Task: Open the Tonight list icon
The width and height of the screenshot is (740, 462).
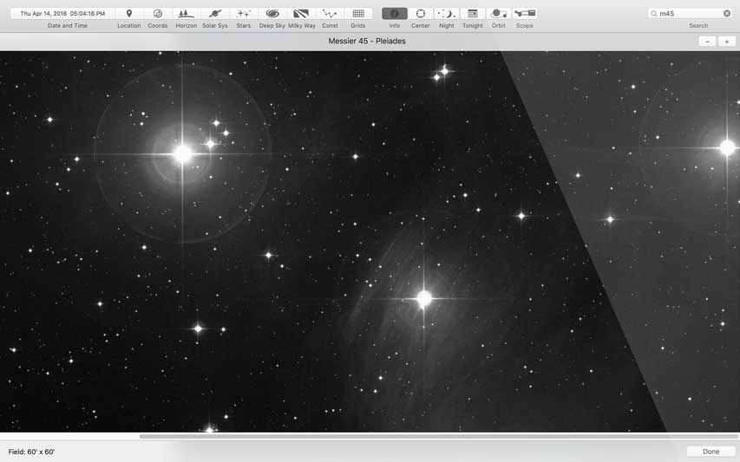Action: 473,14
